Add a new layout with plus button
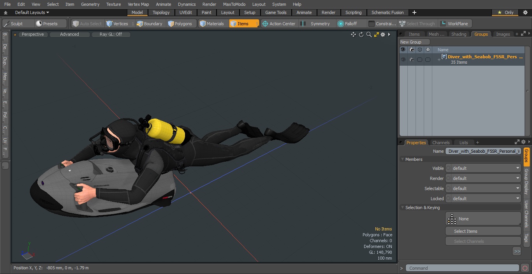 [414, 12]
